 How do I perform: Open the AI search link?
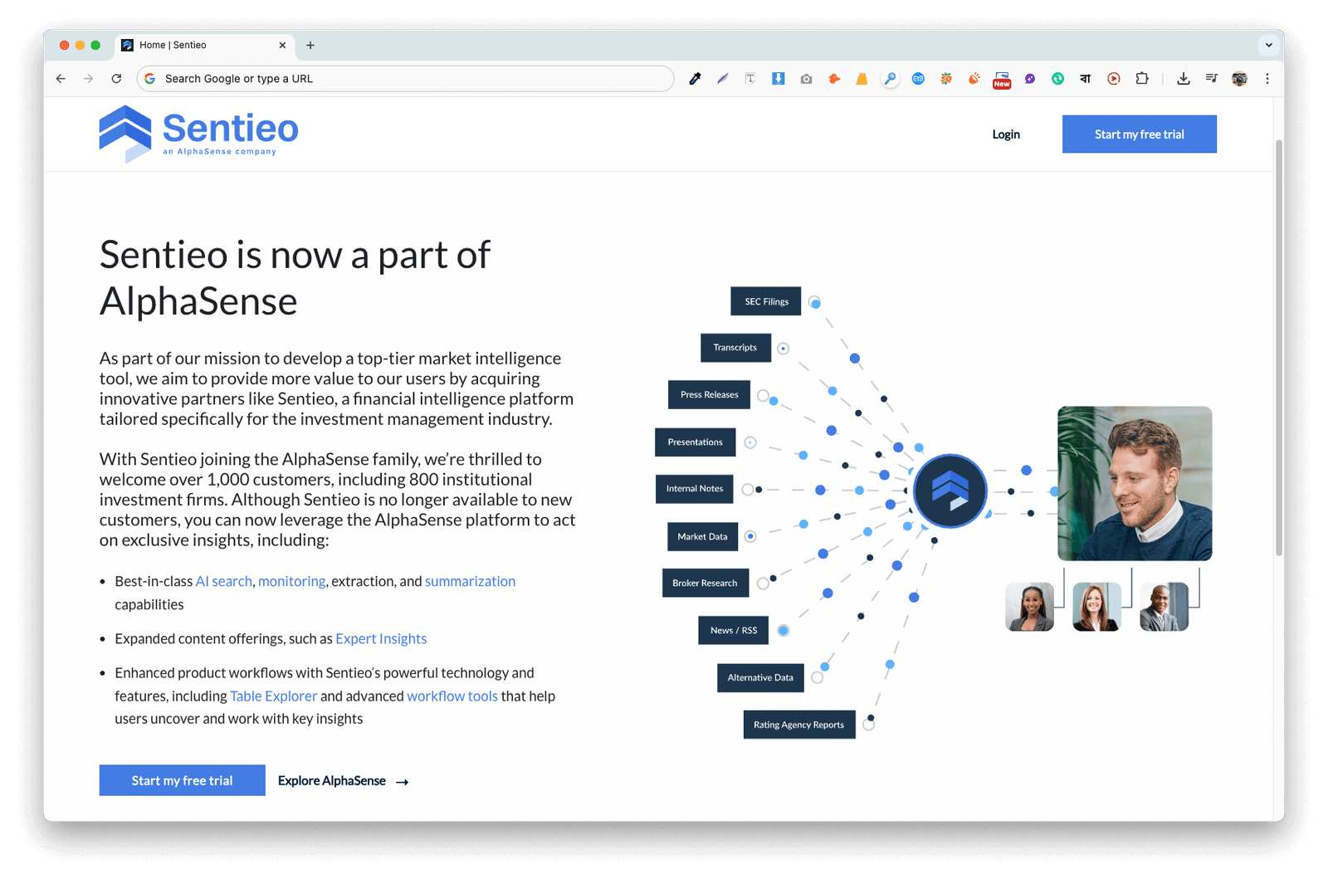(224, 581)
